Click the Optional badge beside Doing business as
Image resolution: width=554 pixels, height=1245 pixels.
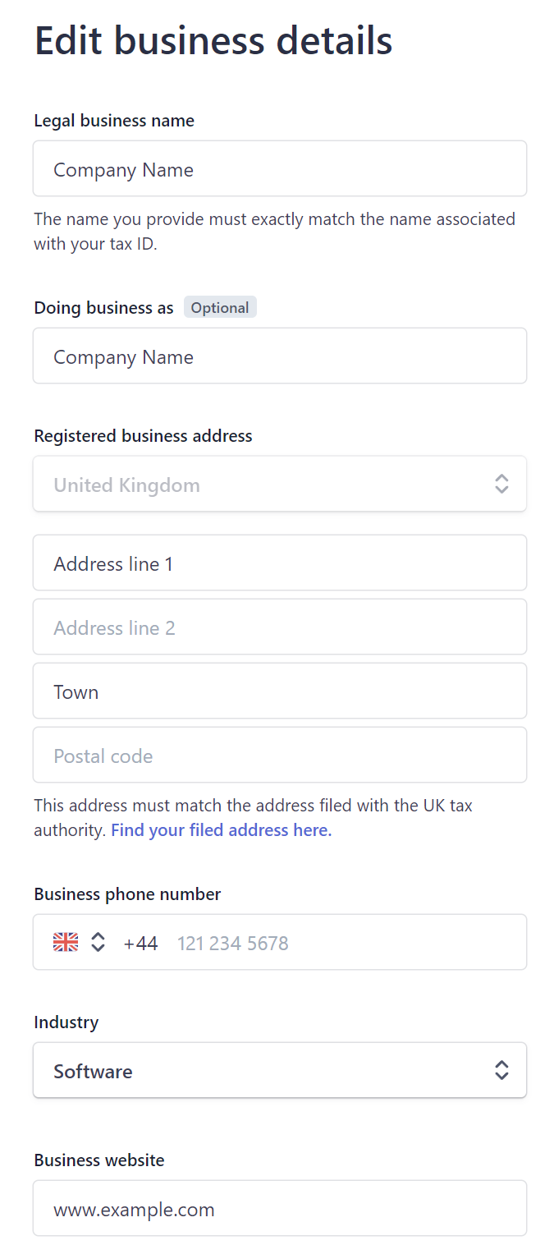tap(220, 307)
